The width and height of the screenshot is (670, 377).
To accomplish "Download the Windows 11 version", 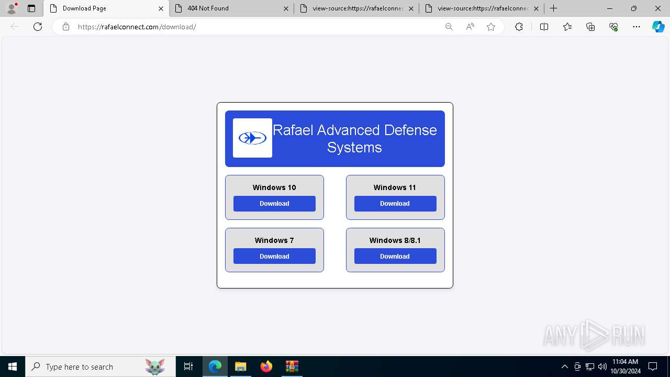I will pyautogui.click(x=395, y=204).
